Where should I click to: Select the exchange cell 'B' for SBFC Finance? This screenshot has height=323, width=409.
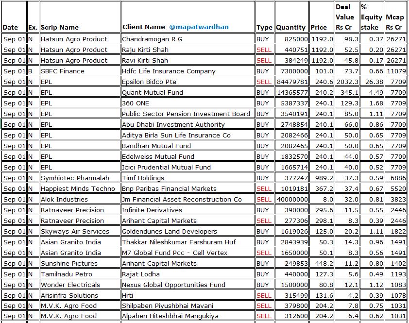(33, 71)
